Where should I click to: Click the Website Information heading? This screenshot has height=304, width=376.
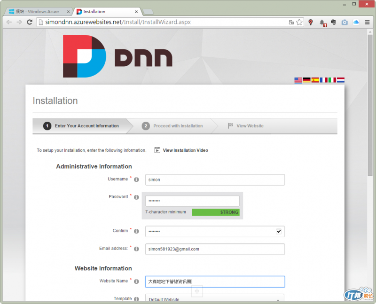(x=103, y=268)
